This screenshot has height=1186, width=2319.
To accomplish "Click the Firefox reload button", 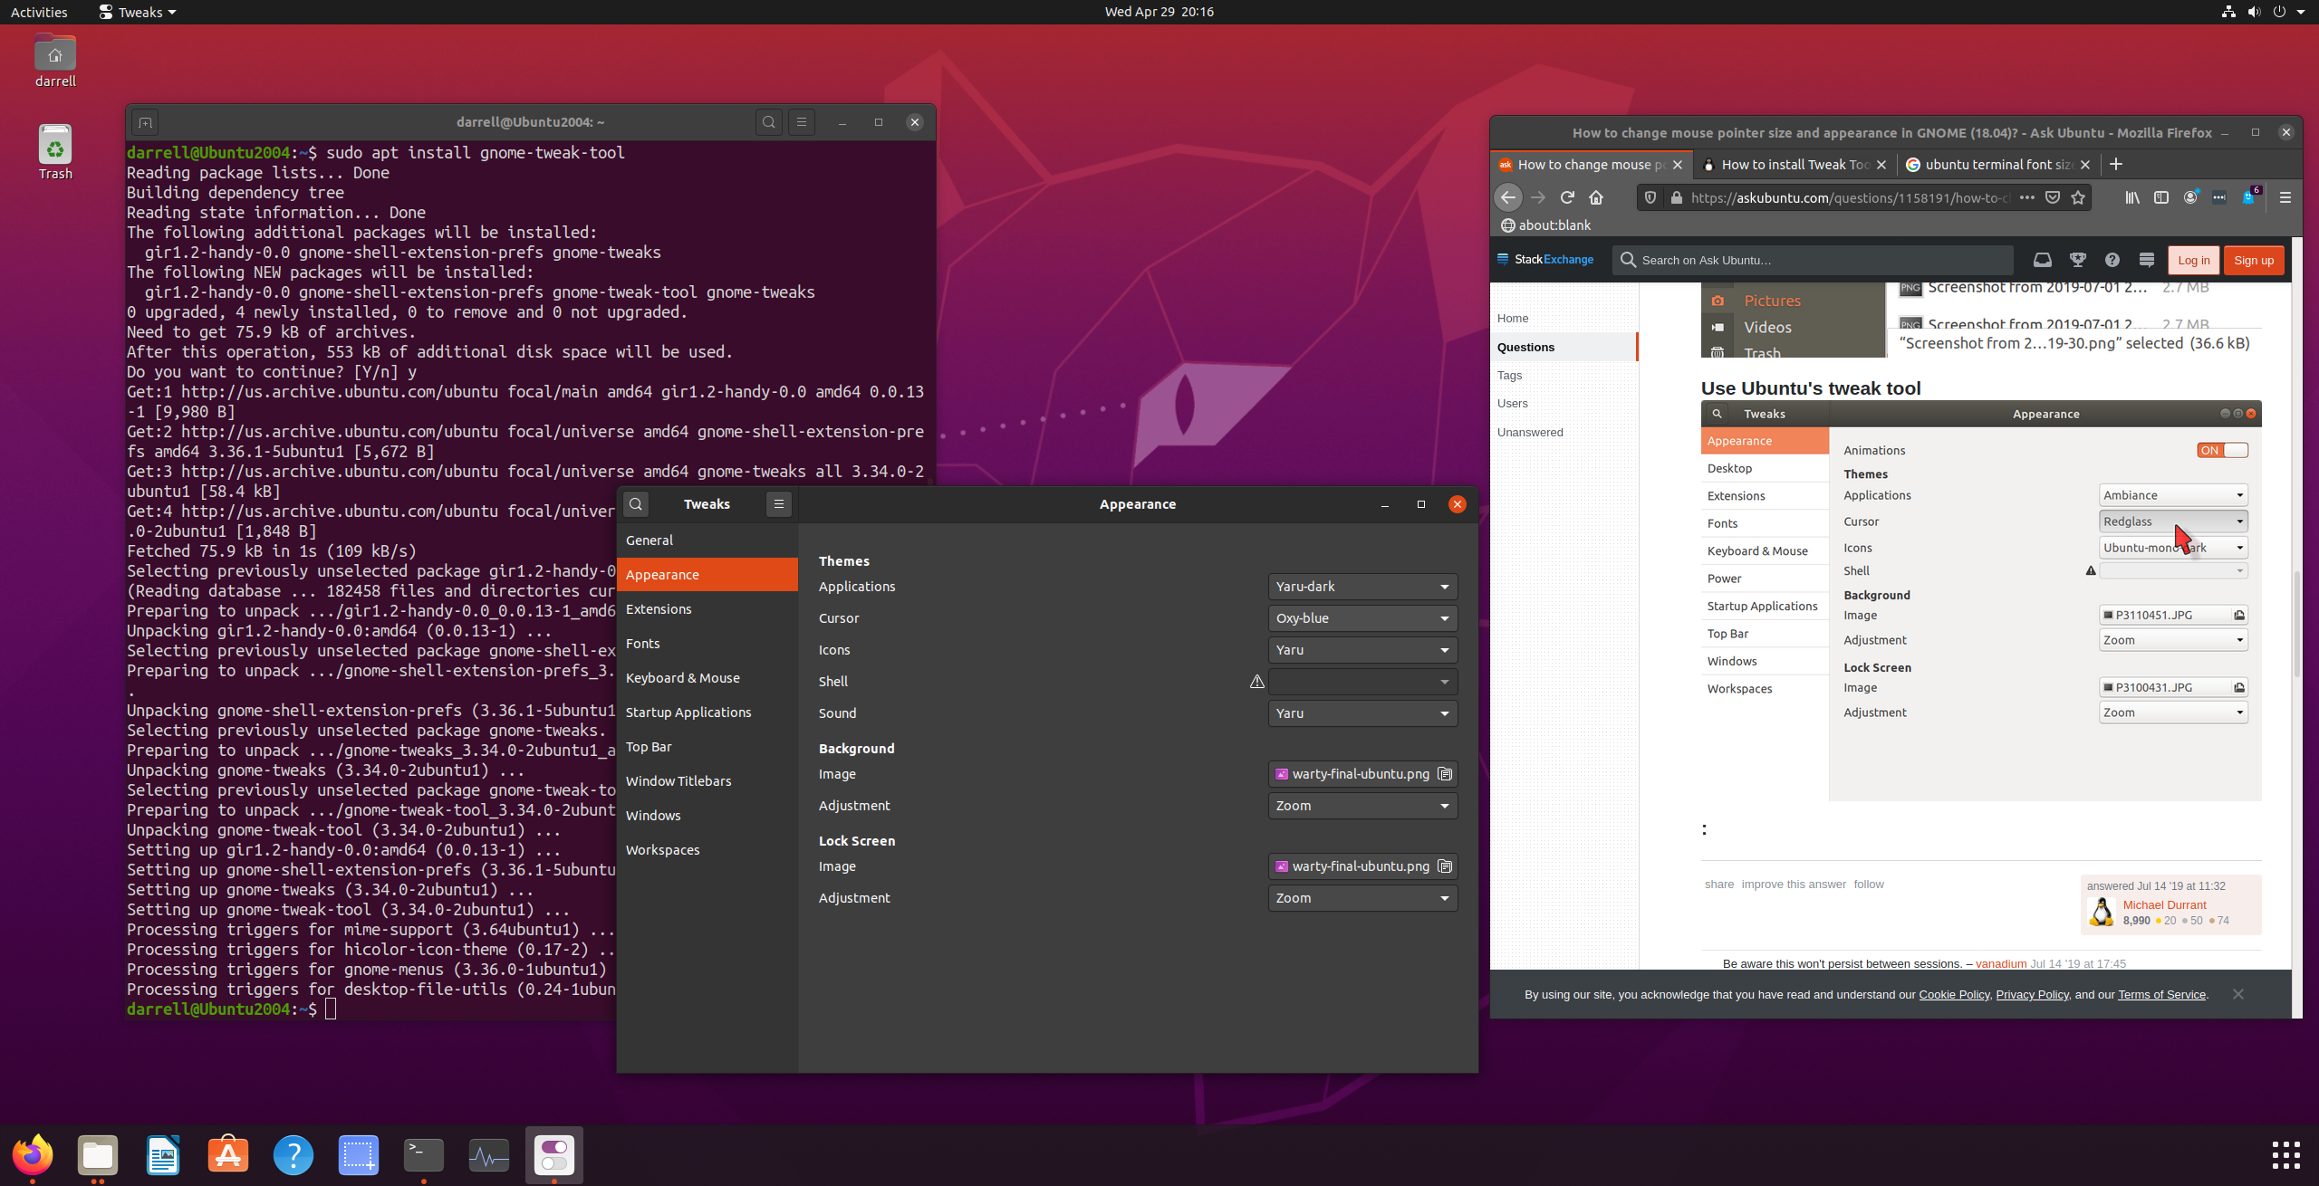I will tap(1567, 197).
